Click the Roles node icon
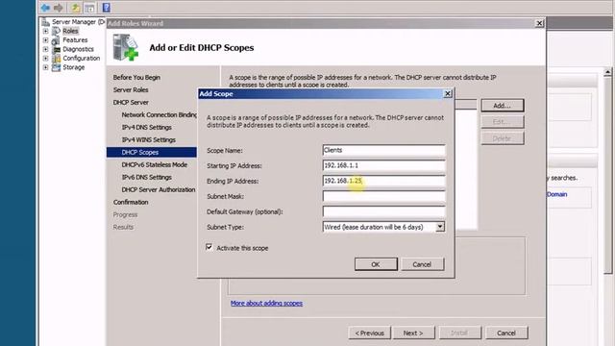 click(x=56, y=31)
